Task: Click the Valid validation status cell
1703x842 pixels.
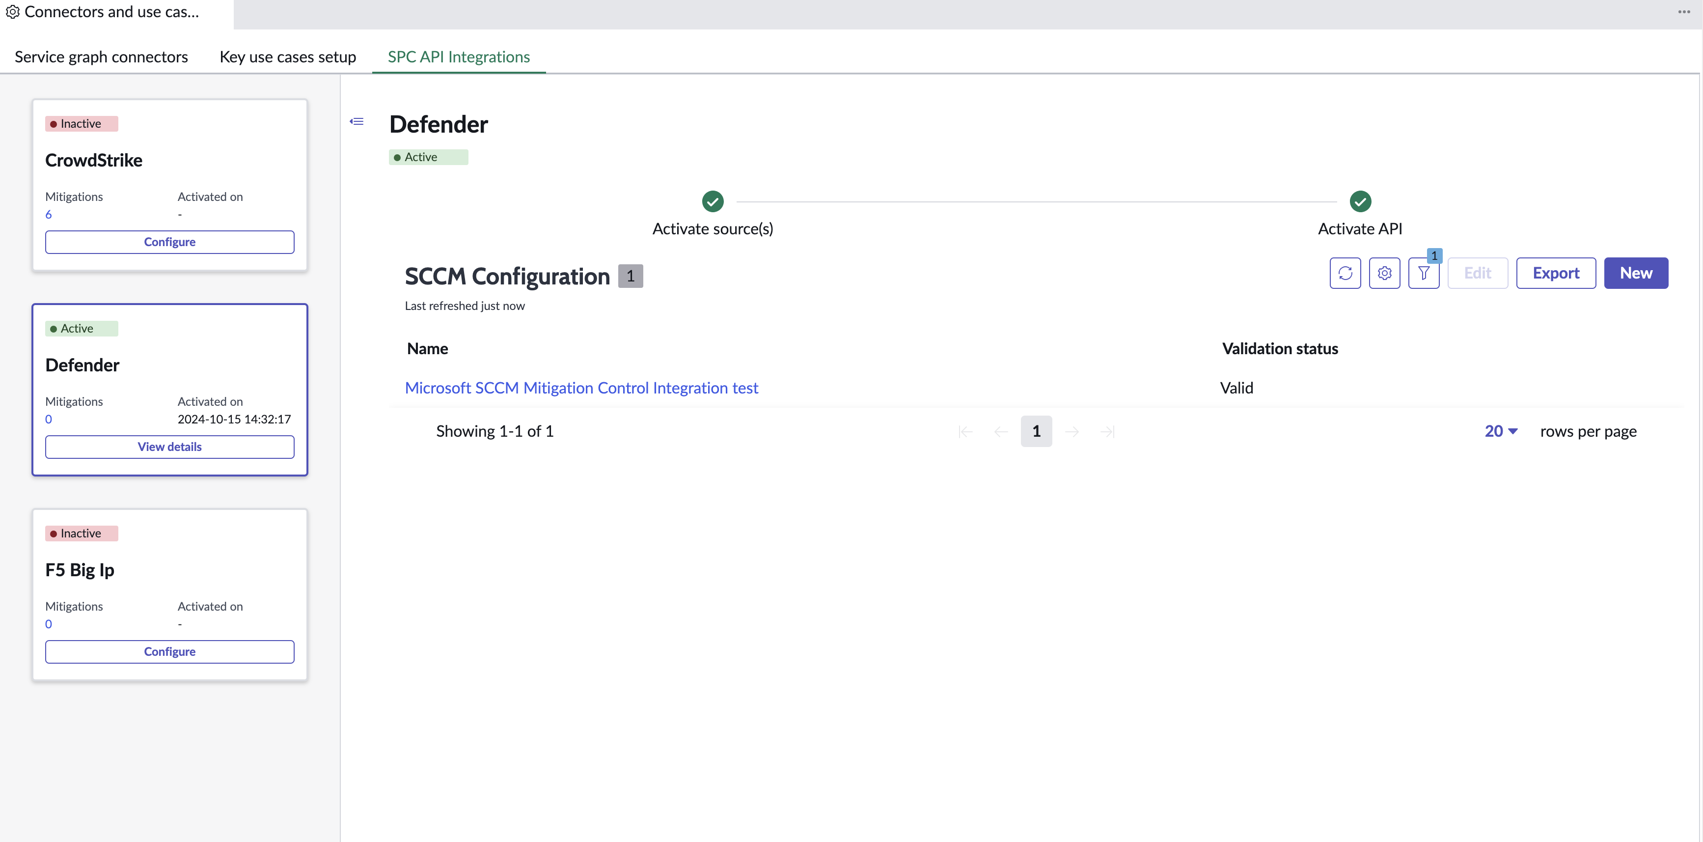Action: pos(1236,388)
